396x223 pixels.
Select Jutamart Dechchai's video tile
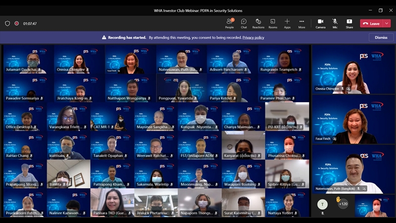(x=28, y=59)
